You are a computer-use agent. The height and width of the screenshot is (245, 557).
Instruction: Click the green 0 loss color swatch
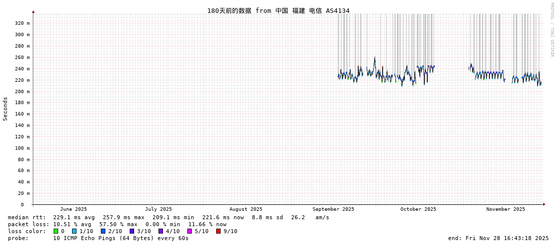[x=56, y=231]
